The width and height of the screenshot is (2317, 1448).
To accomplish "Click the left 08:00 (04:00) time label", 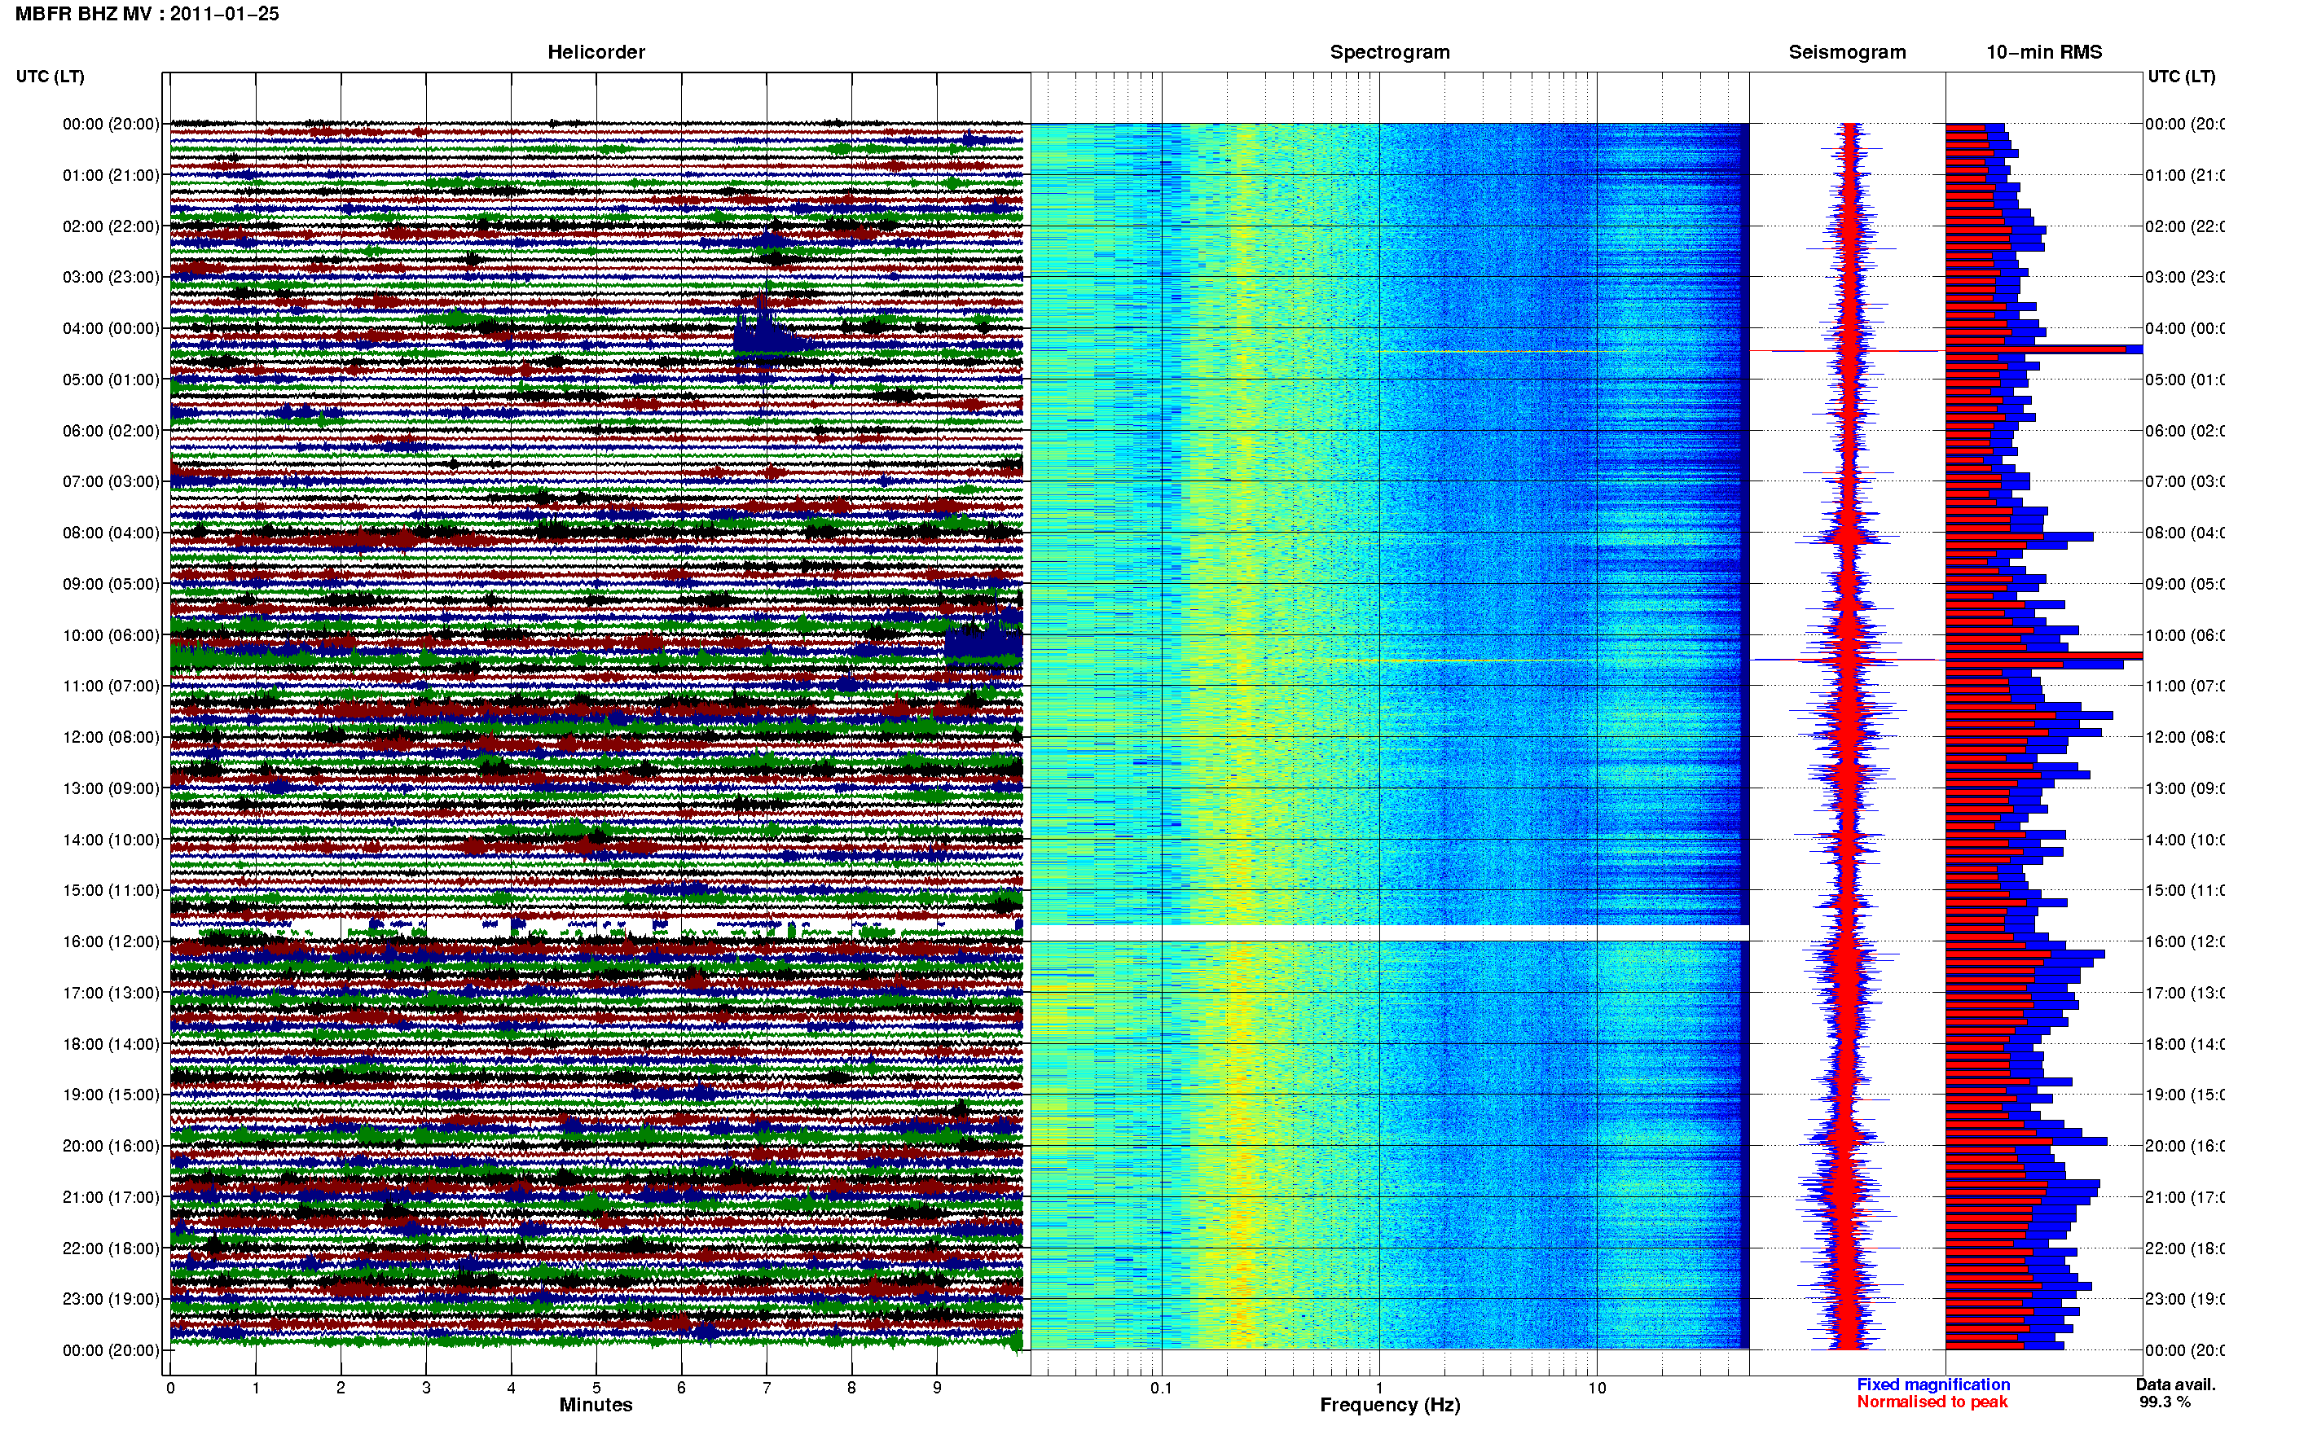I will [x=111, y=533].
